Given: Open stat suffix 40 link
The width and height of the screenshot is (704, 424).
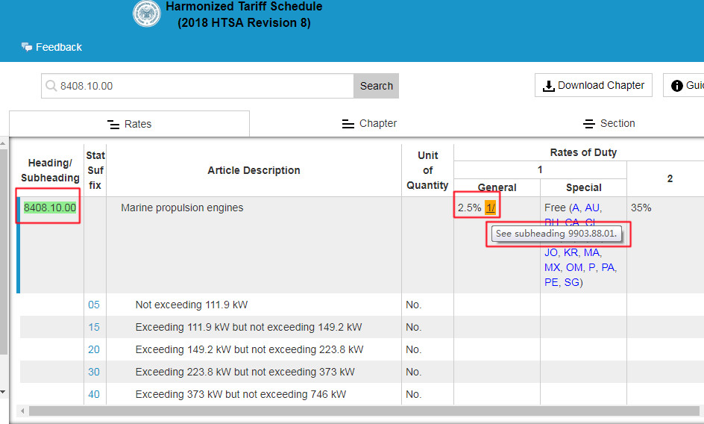Looking at the screenshot, I should (94, 394).
